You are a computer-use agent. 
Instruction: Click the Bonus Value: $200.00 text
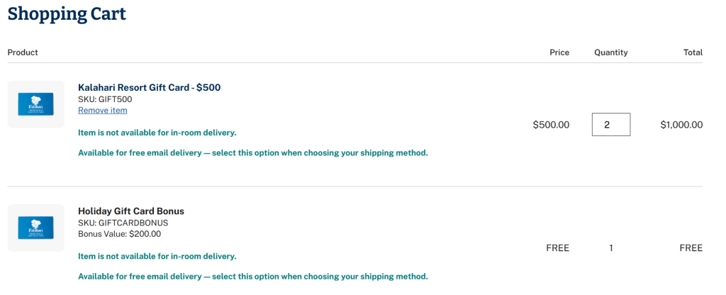click(x=119, y=233)
